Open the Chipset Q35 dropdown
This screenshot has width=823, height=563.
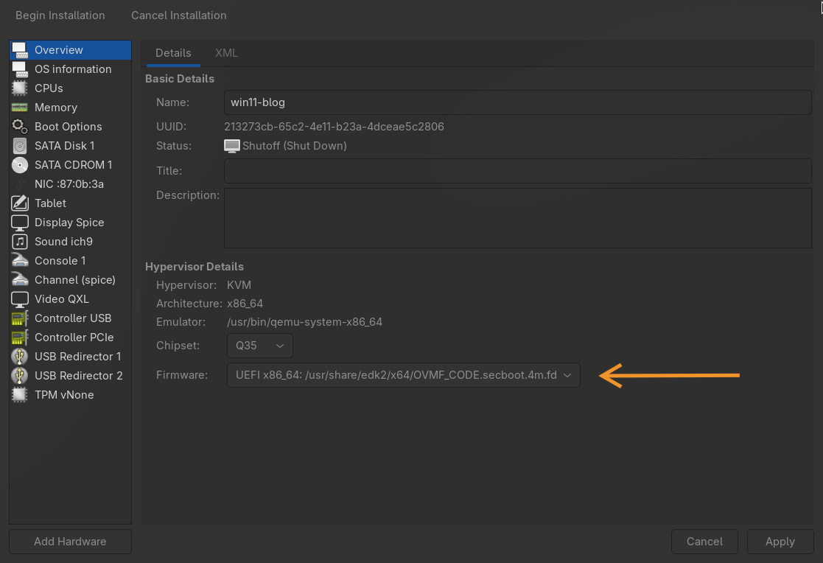tap(259, 345)
